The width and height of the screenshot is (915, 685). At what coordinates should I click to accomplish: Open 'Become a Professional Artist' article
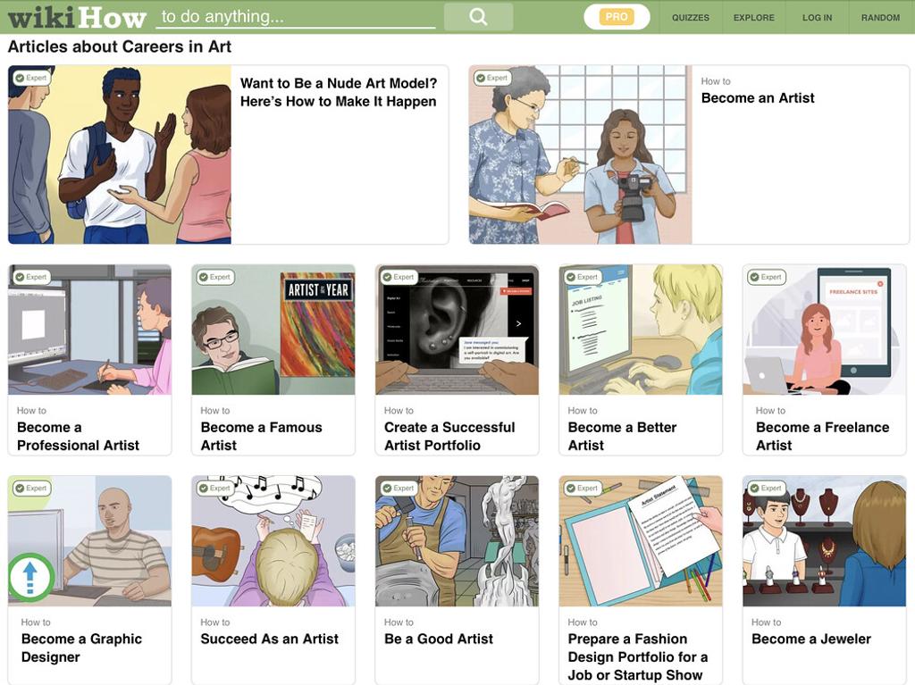point(79,436)
